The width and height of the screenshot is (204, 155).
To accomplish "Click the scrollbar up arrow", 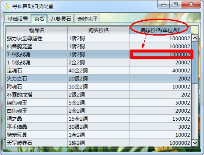I will tap(195, 38).
